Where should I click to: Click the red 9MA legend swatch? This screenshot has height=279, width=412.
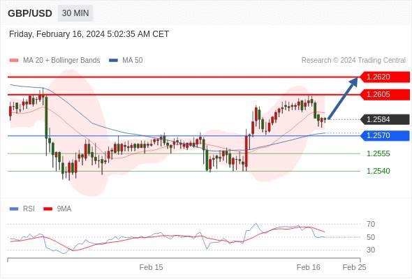[x=47, y=209]
